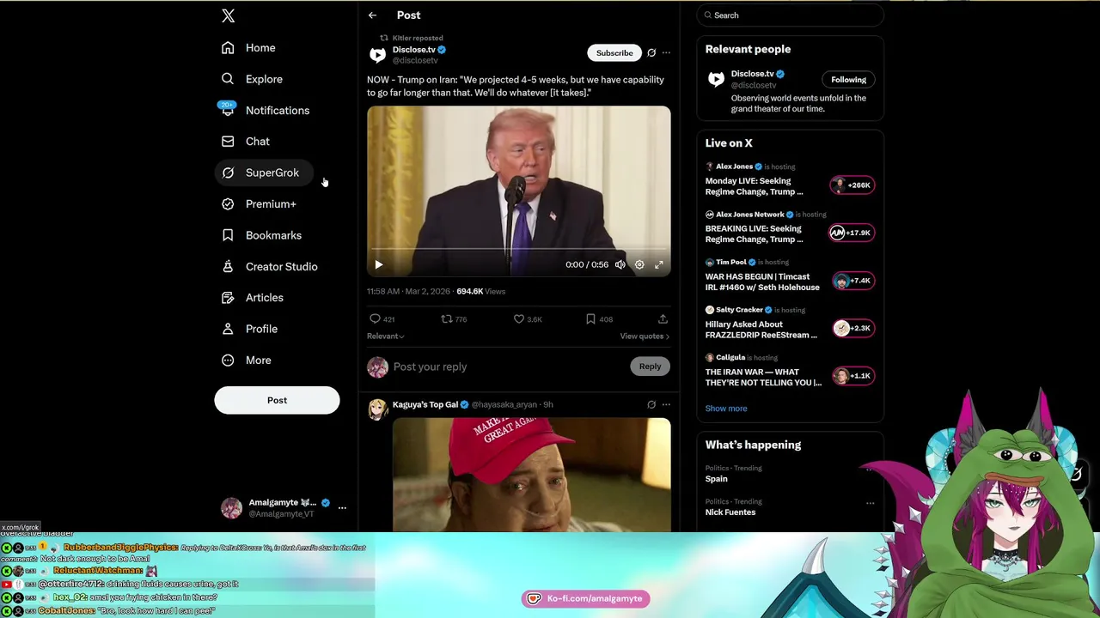Viewport: 1100px width, 618px height.
Task: Open "WAR HAS BEGUN | Timcast IRL" stream
Action: (762, 282)
